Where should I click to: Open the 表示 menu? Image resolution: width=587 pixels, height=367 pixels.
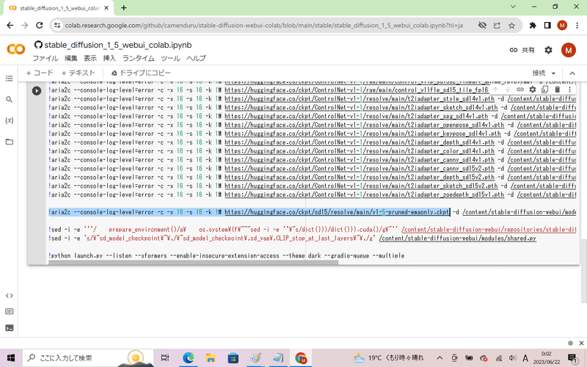90,59
